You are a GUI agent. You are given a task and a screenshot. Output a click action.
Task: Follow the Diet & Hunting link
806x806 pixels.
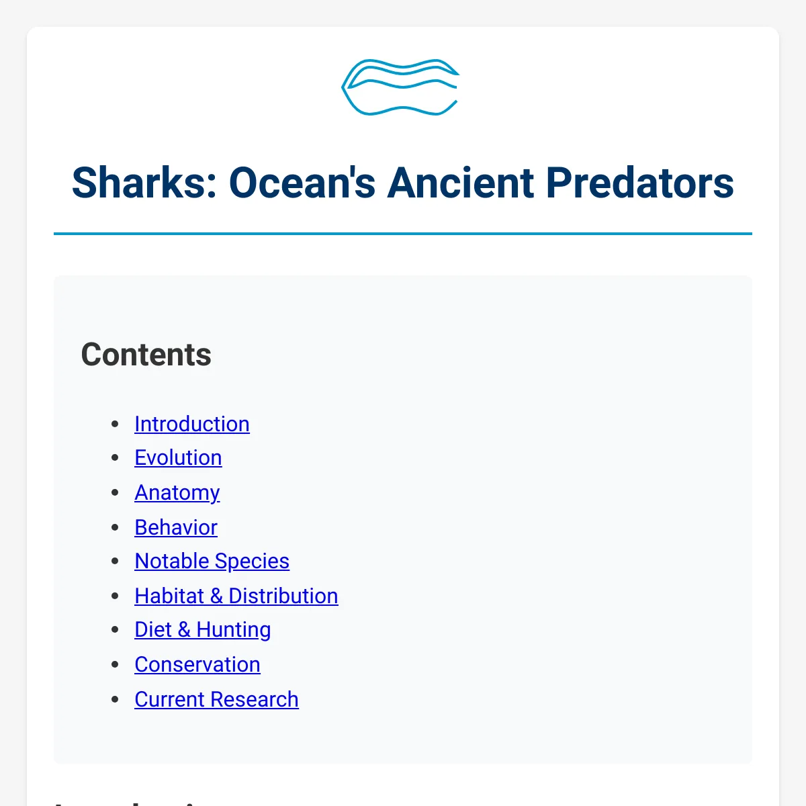[x=203, y=629]
